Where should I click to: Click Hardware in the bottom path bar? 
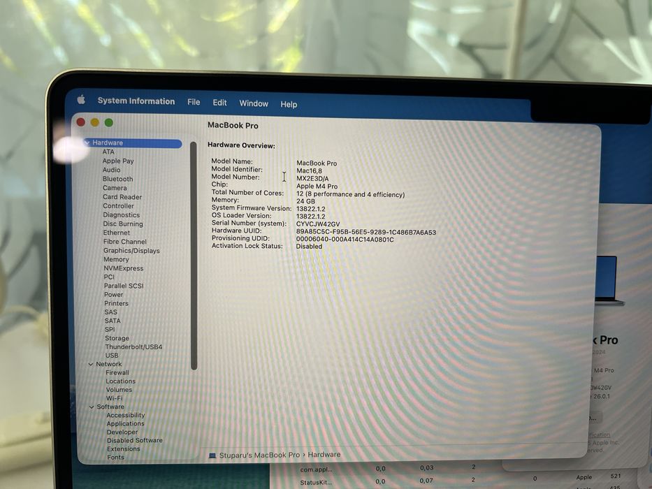[x=324, y=455]
